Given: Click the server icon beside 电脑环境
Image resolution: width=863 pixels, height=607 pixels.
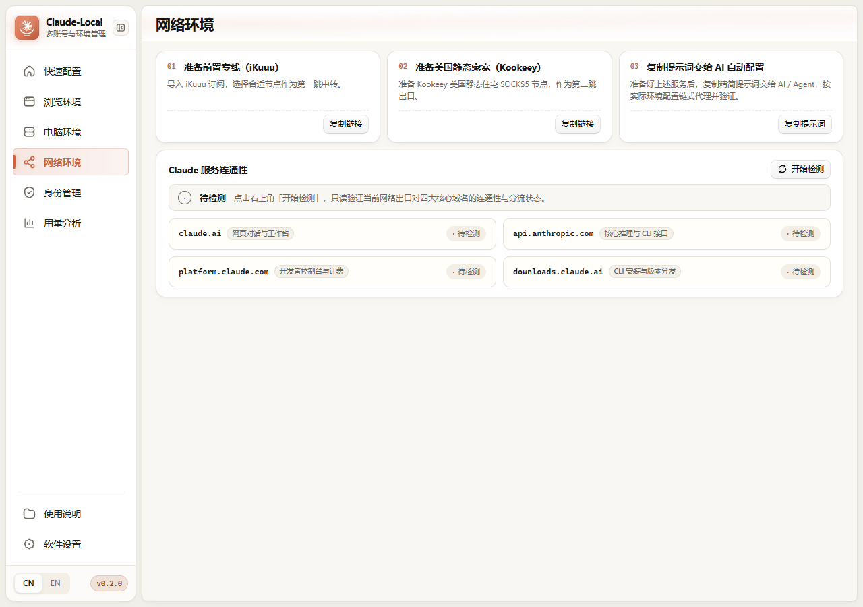Looking at the screenshot, I should point(29,132).
